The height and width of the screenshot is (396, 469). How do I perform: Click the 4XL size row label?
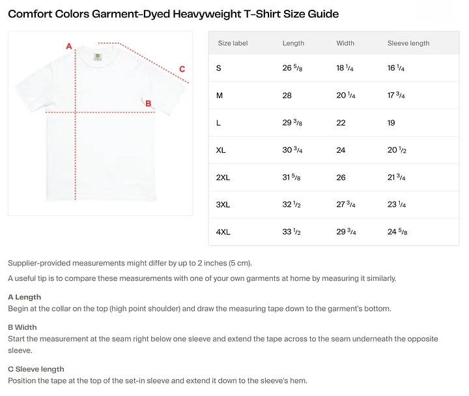coord(223,232)
